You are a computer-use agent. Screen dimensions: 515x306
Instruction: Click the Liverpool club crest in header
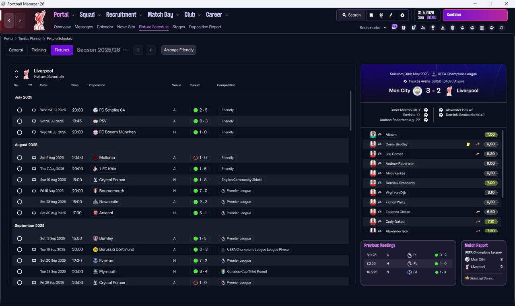click(x=39, y=20)
